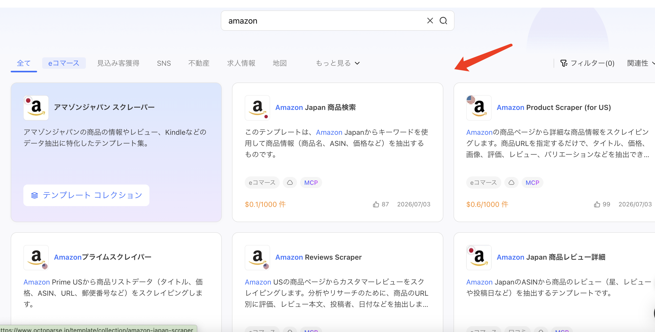Click MCP tag on Amazon Japan 商品検索 card

pyautogui.click(x=311, y=183)
